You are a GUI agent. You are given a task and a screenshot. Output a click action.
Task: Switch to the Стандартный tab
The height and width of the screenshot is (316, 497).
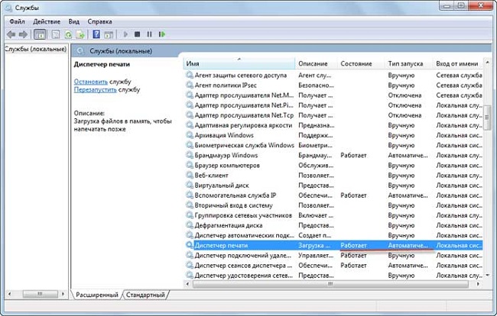[x=145, y=295]
